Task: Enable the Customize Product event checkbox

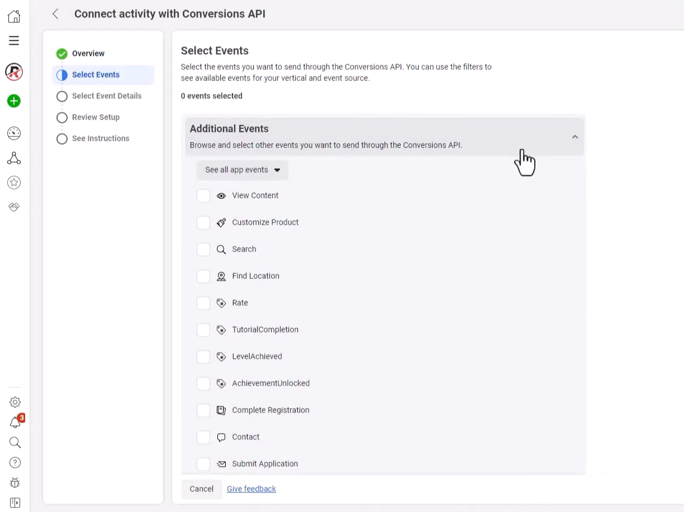Action: tap(203, 222)
